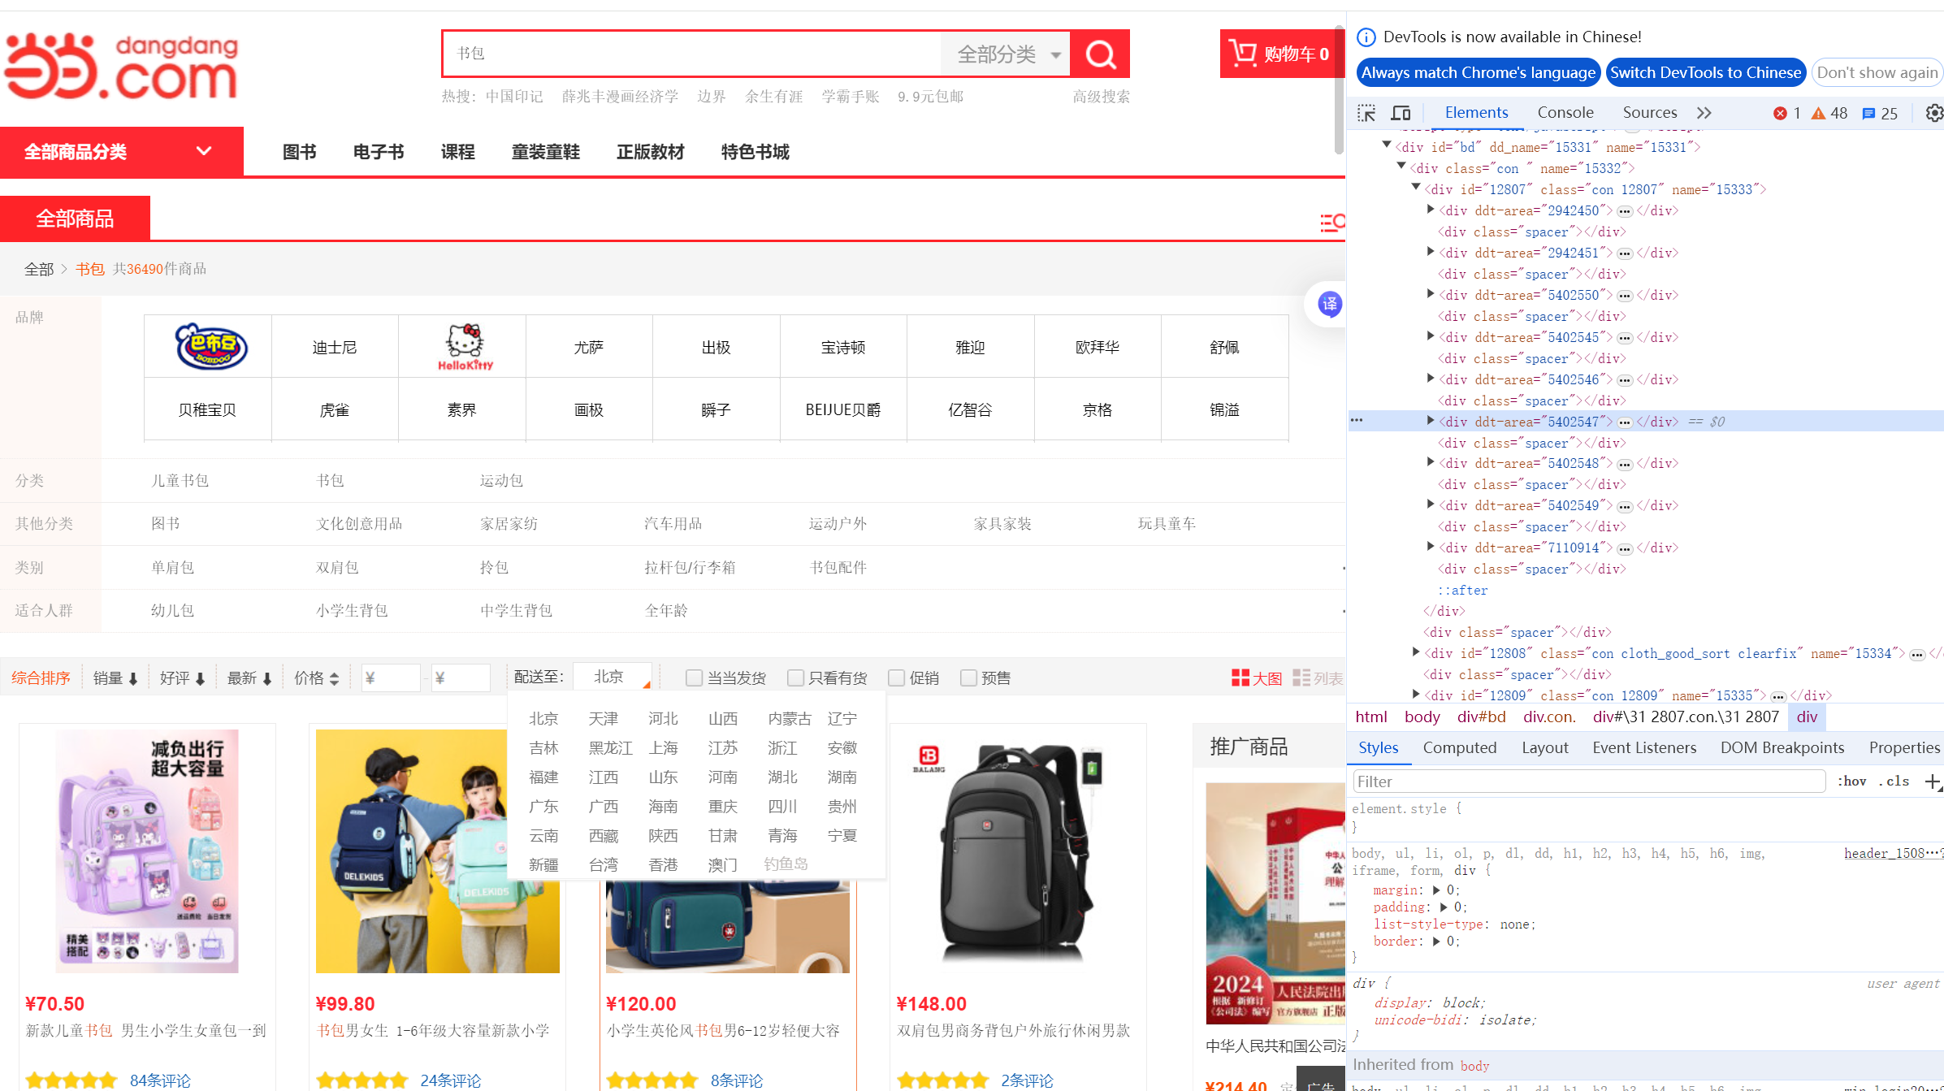Image resolution: width=1944 pixels, height=1091 pixels.
Task: Click the blue translate floating icon
Action: coord(1329,305)
